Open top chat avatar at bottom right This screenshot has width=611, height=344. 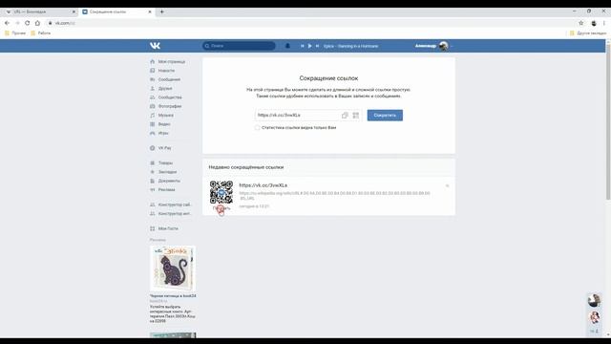click(x=594, y=300)
